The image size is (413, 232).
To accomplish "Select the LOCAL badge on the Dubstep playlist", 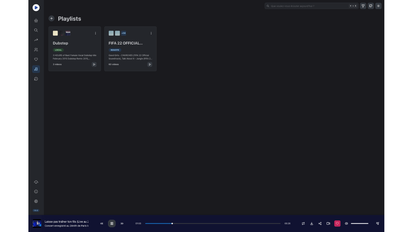I will [x=58, y=50].
